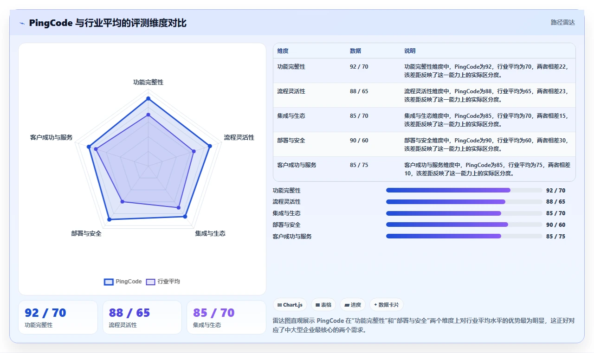The width and height of the screenshot is (594, 353).
Task: Click the 进度 tag
Action: click(353, 305)
